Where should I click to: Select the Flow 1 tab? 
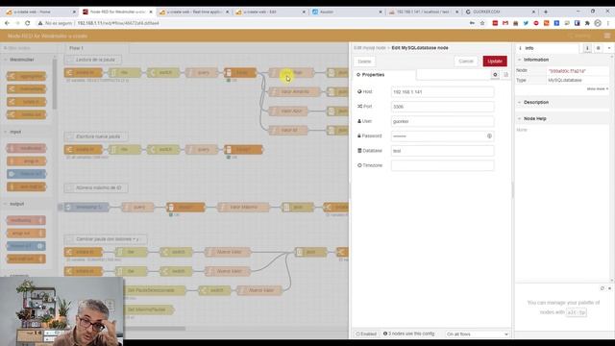[x=96, y=48]
